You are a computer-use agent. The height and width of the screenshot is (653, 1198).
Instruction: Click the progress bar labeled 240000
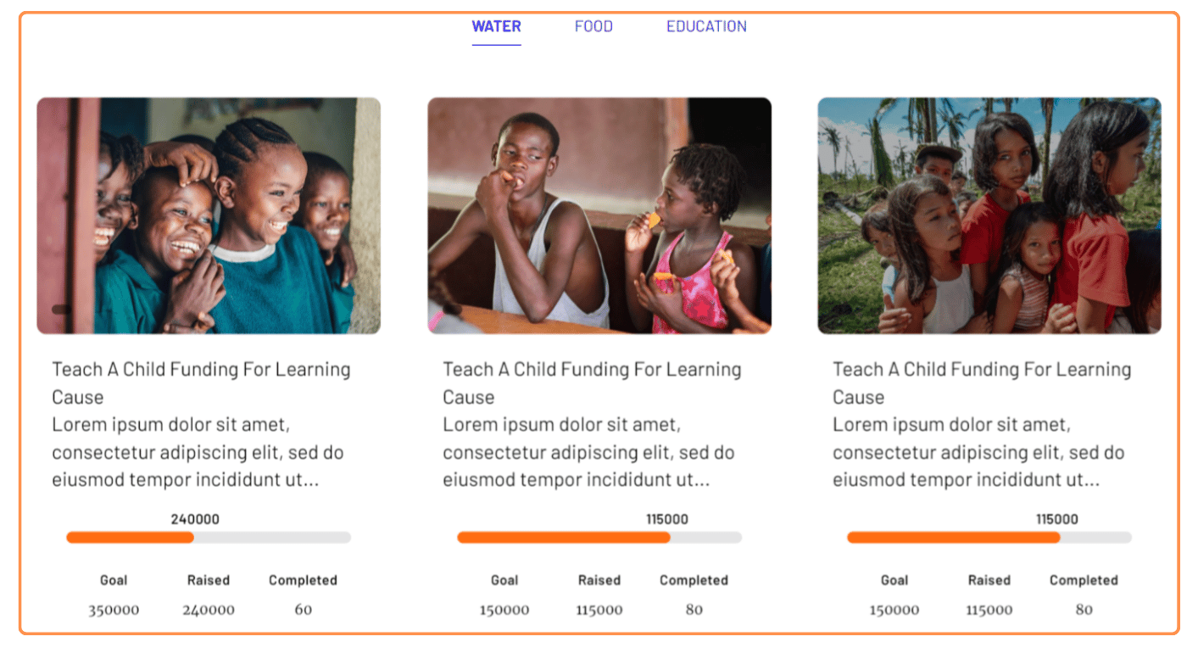click(209, 538)
